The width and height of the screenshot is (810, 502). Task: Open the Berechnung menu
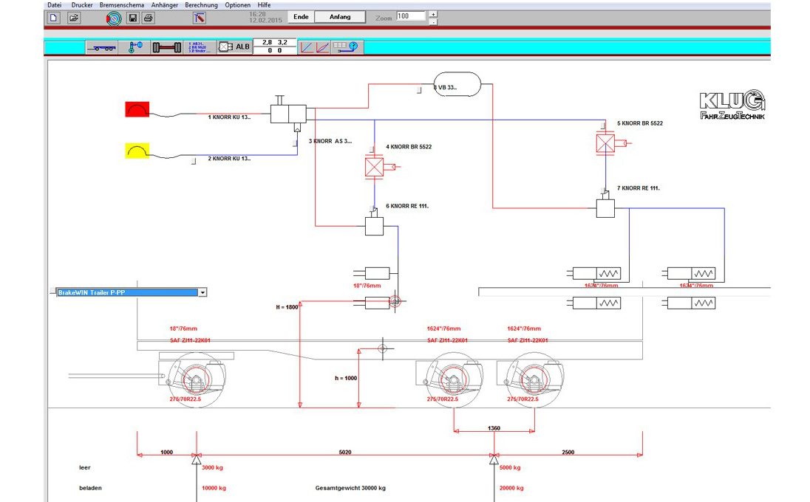[x=202, y=5]
